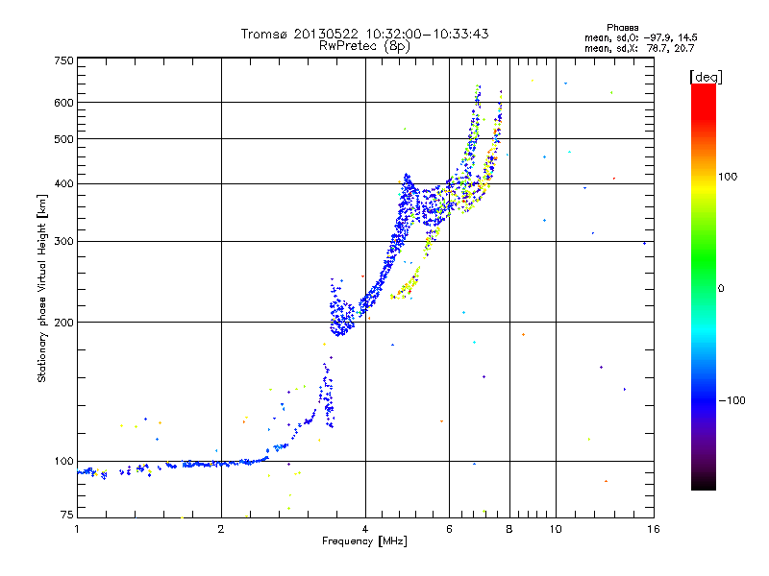Click y-axis tick label '400'
This screenshot has height=576, width=769.
pos(63,183)
